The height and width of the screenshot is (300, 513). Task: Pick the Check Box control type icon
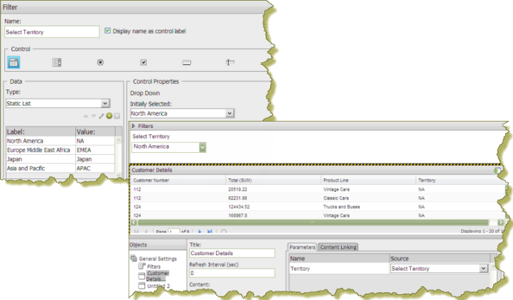coord(144,63)
